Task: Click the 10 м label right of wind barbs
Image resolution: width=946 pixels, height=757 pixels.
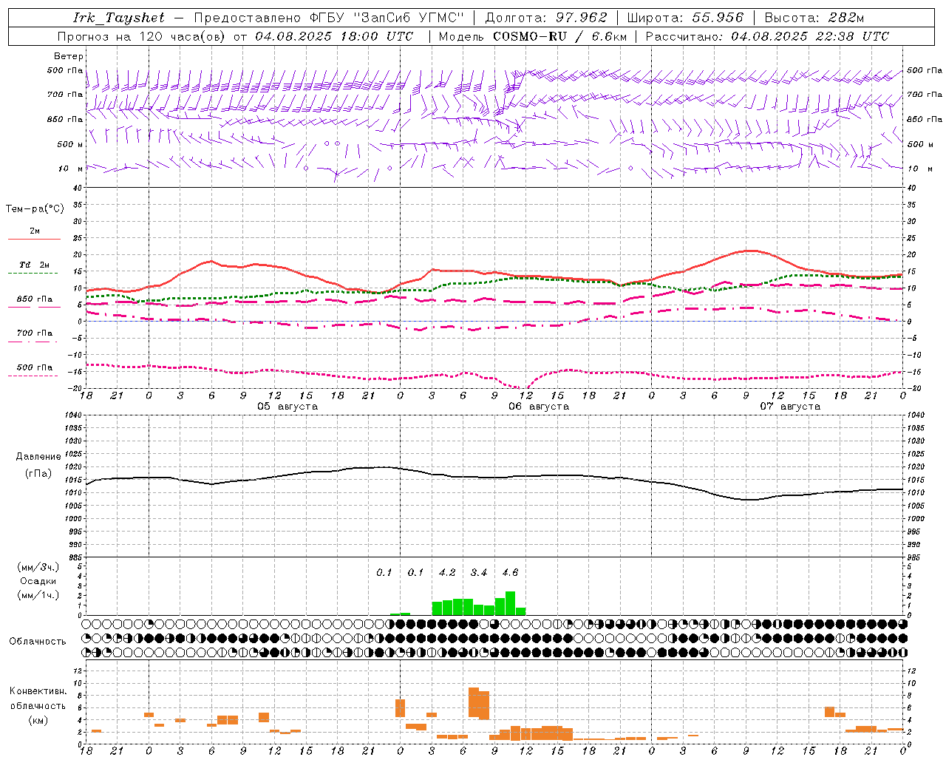Action: pyautogui.click(x=919, y=169)
